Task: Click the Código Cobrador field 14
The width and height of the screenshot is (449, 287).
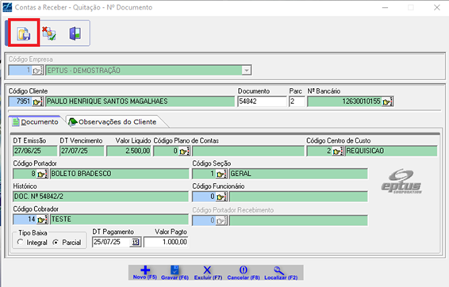Action: 25,220
